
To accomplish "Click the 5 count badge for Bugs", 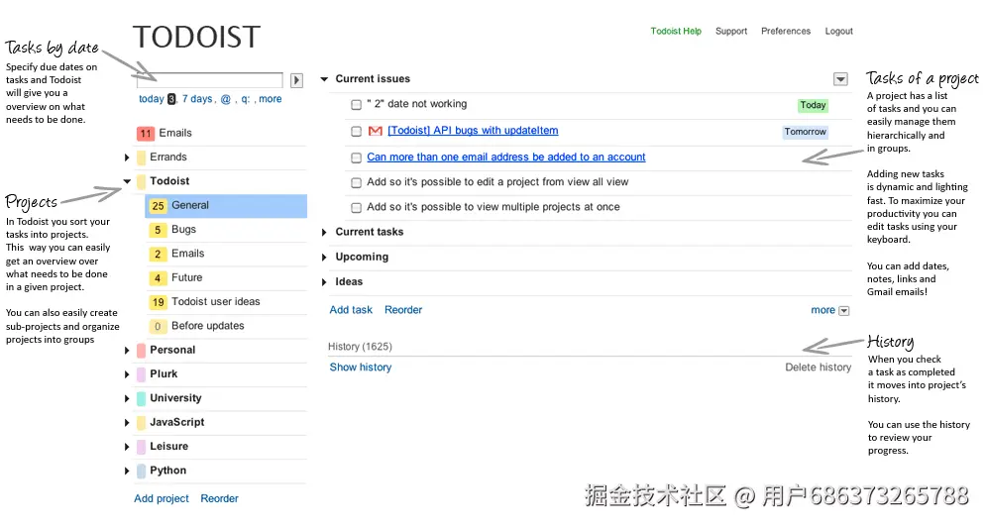I will [x=158, y=230].
